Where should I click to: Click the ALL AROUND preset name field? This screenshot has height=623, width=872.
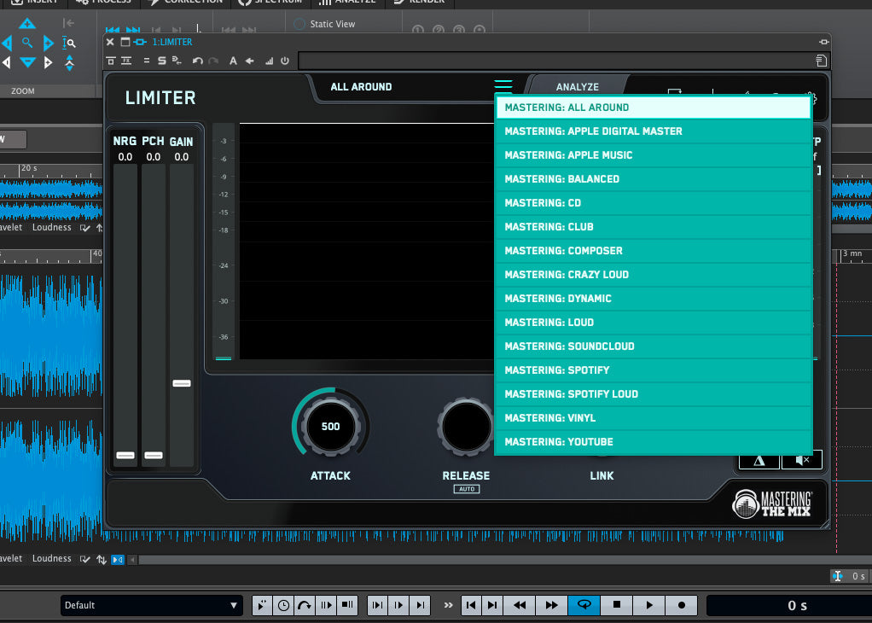tap(362, 87)
